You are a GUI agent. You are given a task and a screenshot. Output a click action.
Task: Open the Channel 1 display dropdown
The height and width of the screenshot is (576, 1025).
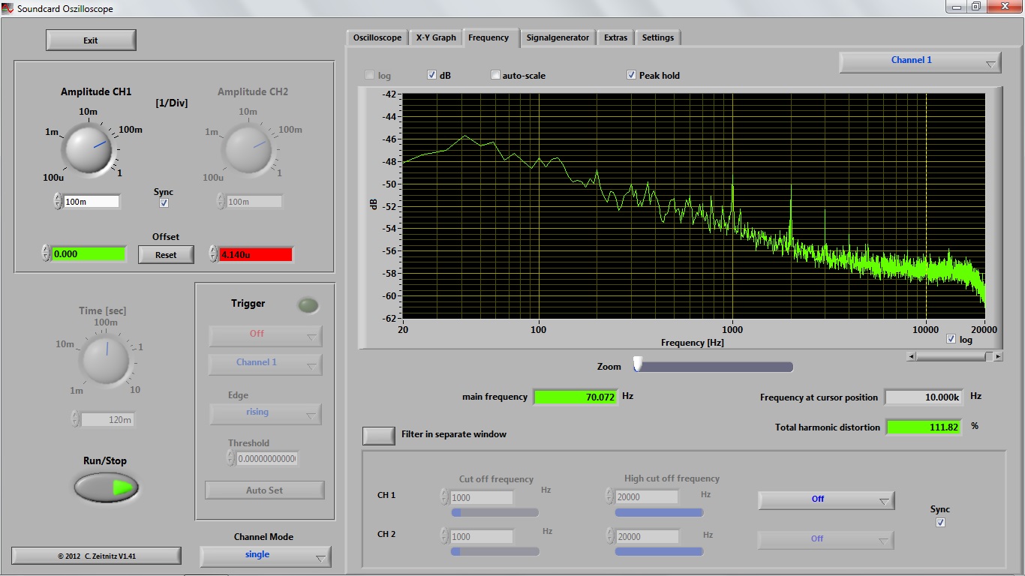point(920,61)
